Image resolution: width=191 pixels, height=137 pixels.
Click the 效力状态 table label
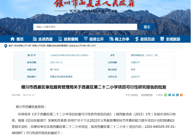coord(112,70)
